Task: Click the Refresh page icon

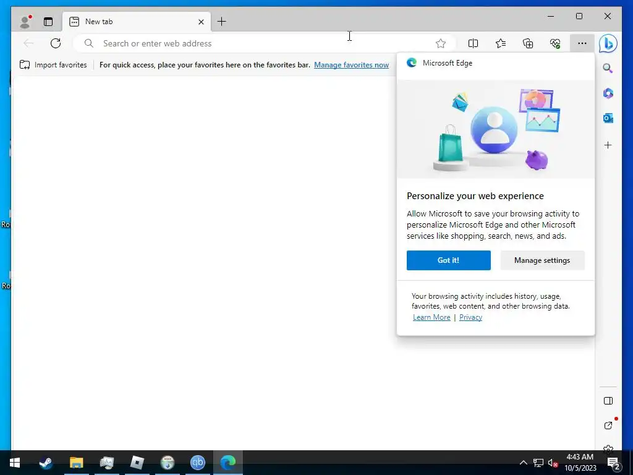Action: [x=56, y=43]
